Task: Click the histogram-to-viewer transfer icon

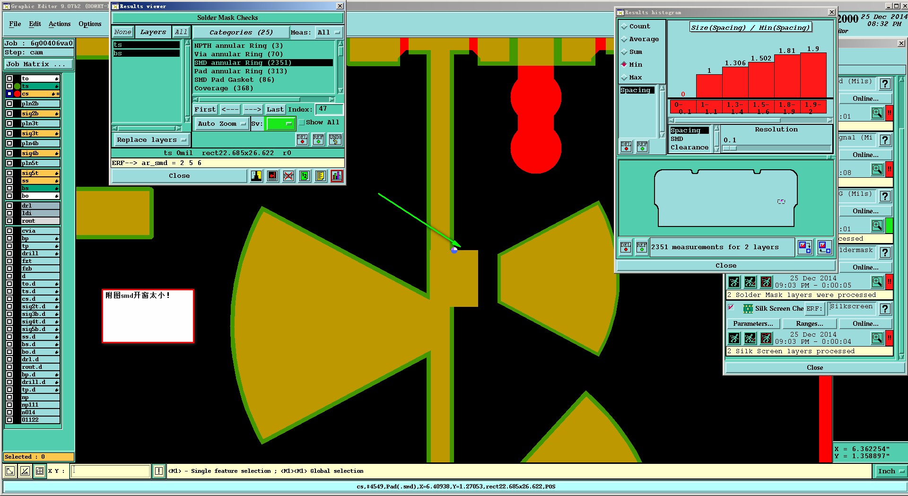Action: point(804,247)
